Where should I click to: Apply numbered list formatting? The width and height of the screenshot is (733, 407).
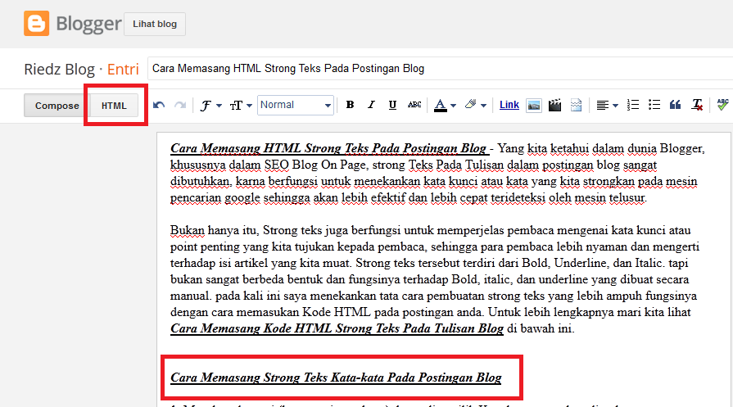633,105
